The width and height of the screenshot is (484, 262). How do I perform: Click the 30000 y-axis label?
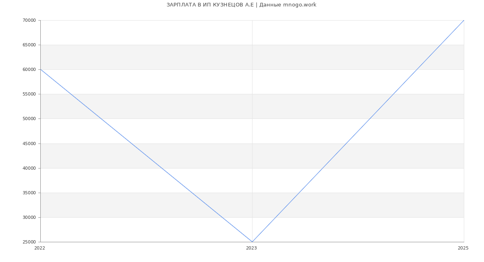tap(29, 217)
